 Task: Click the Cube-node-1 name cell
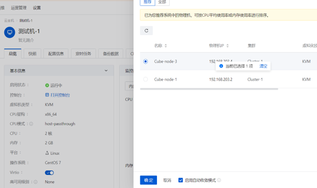click(x=166, y=80)
